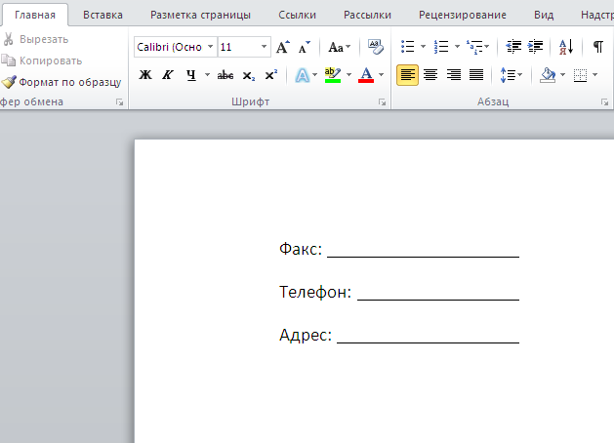Click the shading paint bucket icon
Screen dimensions: 614x443
click(x=548, y=75)
